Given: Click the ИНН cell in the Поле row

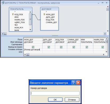Looking at the screenshot, I should [x=87, y=40].
